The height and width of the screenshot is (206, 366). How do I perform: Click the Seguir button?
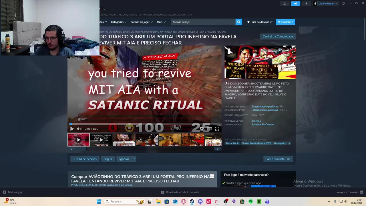(108, 159)
